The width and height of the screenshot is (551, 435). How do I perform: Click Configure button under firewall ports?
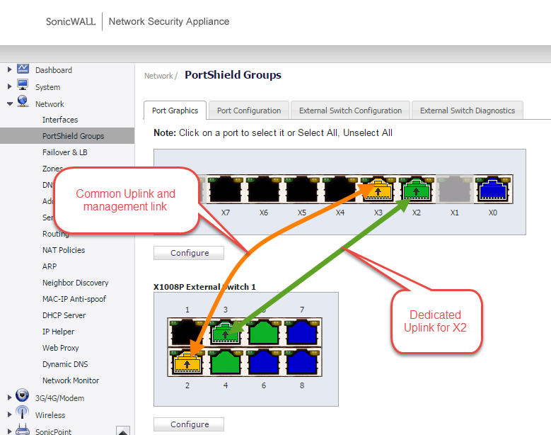tap(189, 253)
